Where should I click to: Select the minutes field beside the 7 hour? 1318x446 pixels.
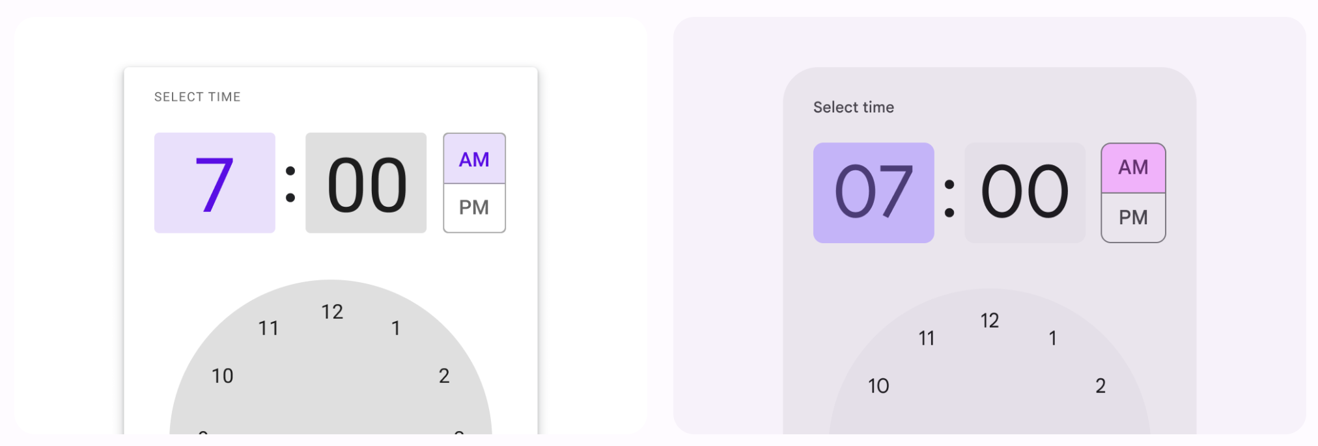[366, 183]
